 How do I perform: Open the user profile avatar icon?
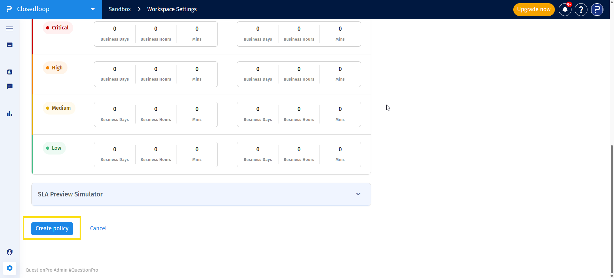point(597,10)
